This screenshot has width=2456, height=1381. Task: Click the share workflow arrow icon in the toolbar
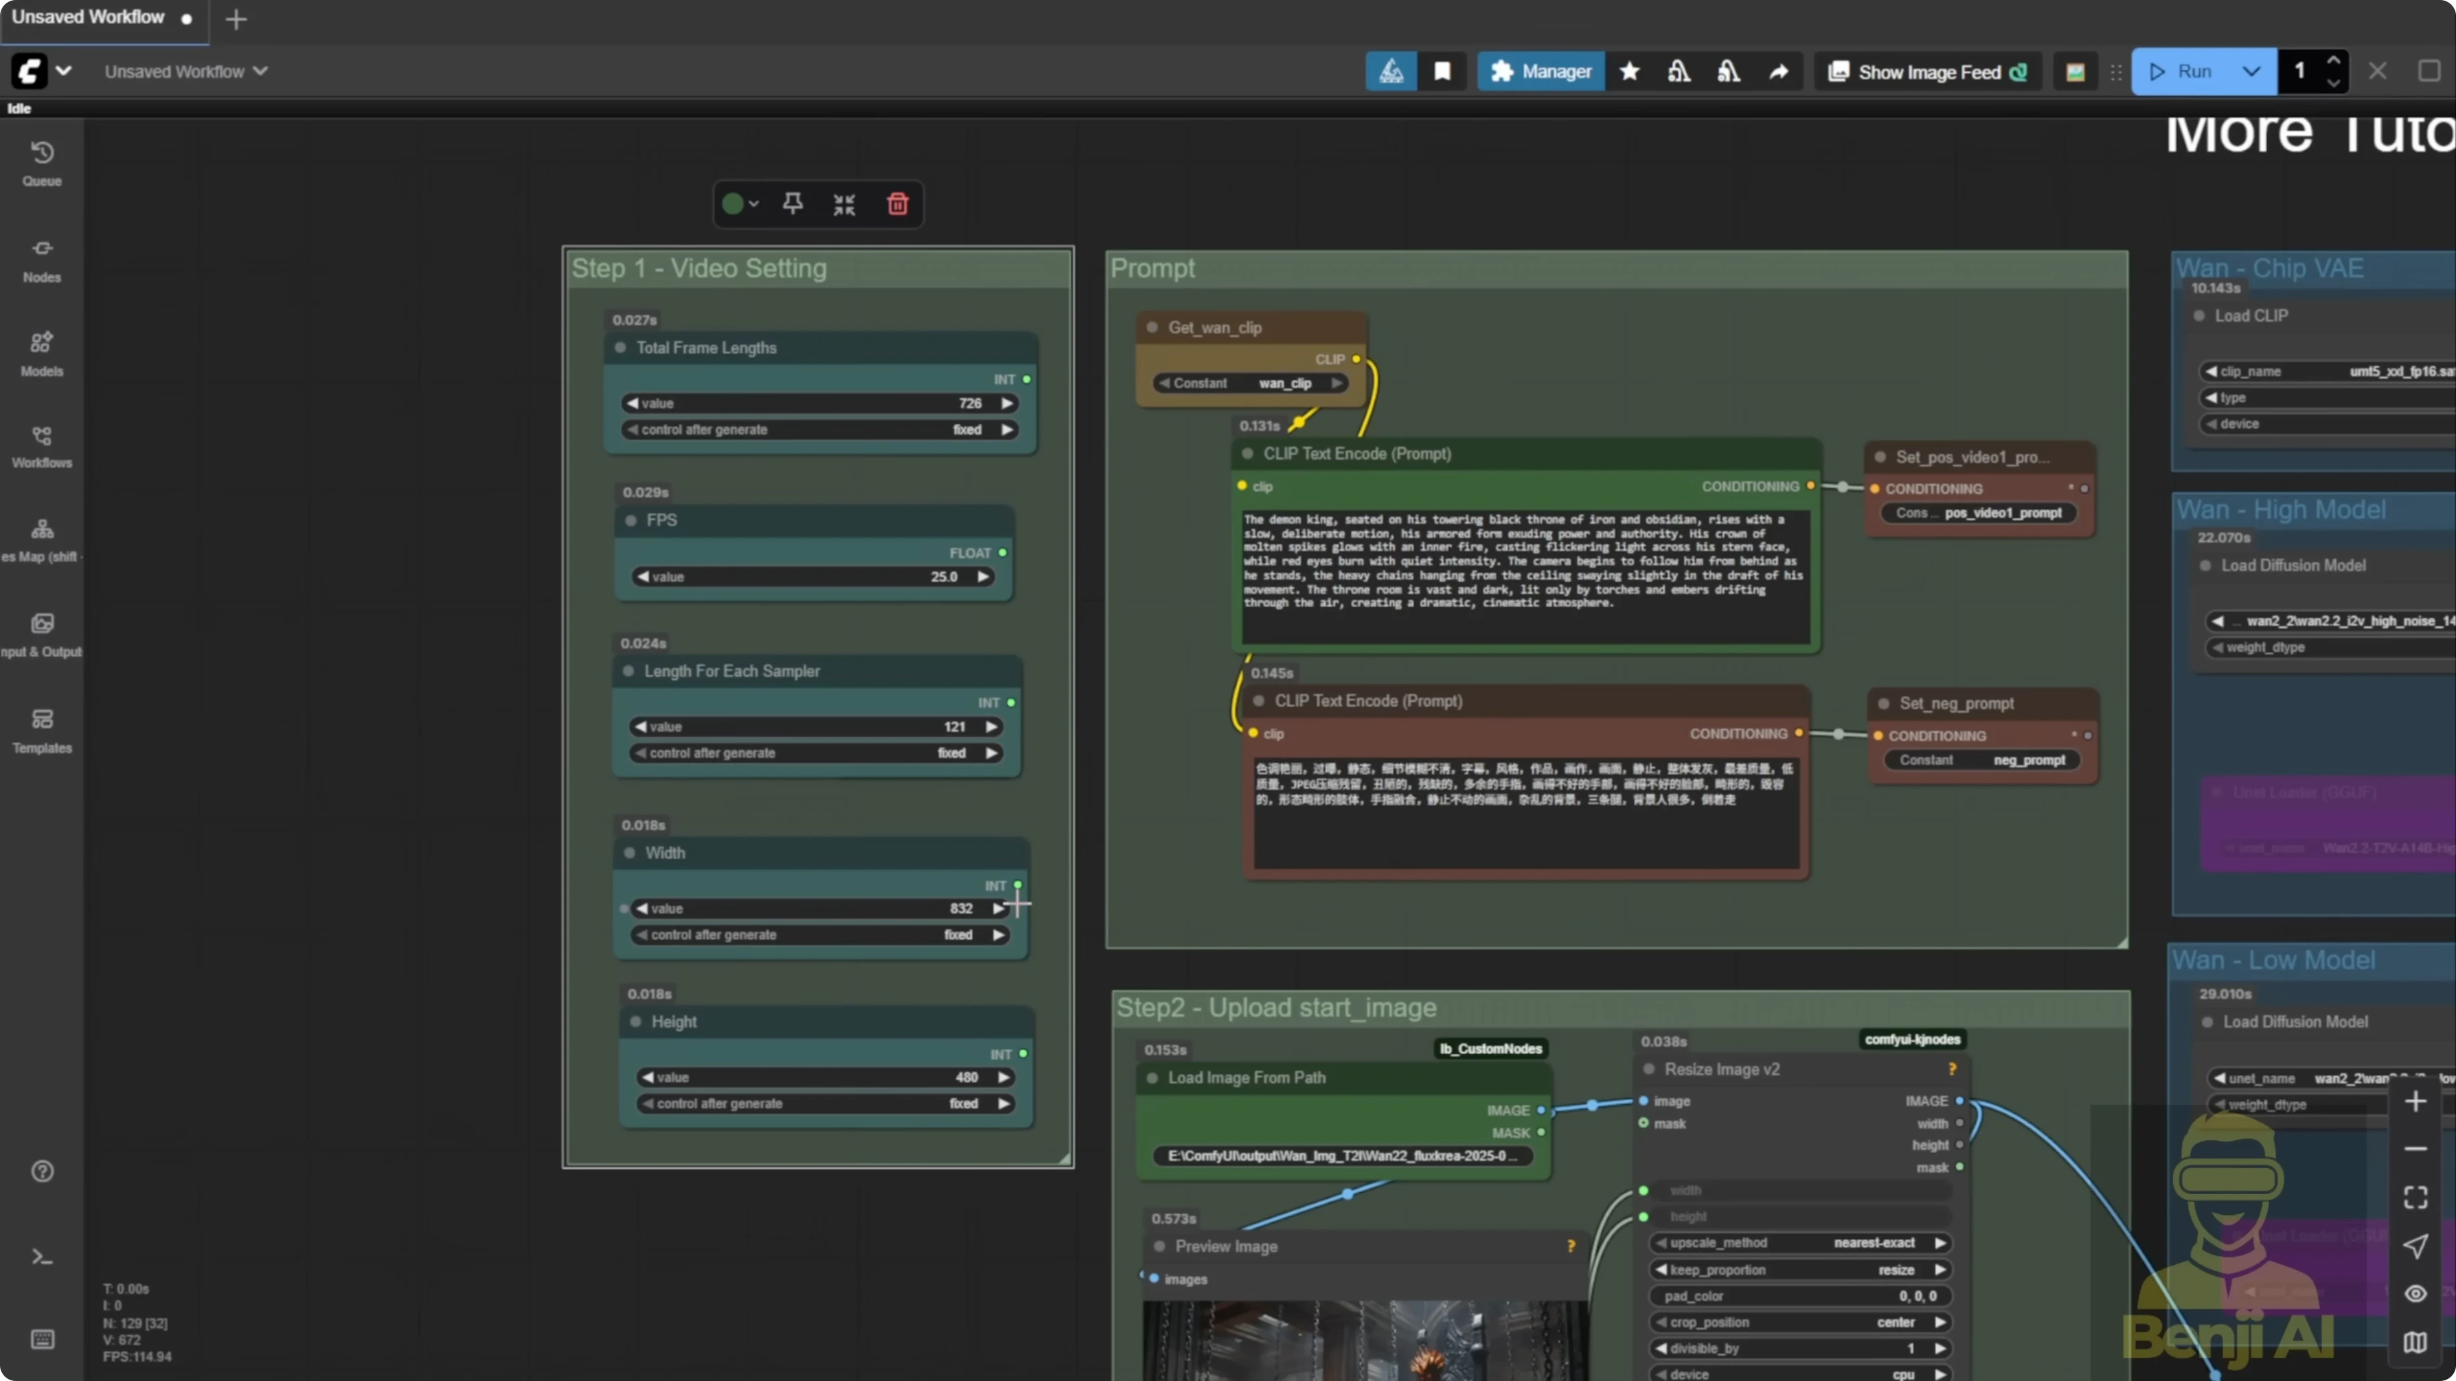(x=1779, y=71)
